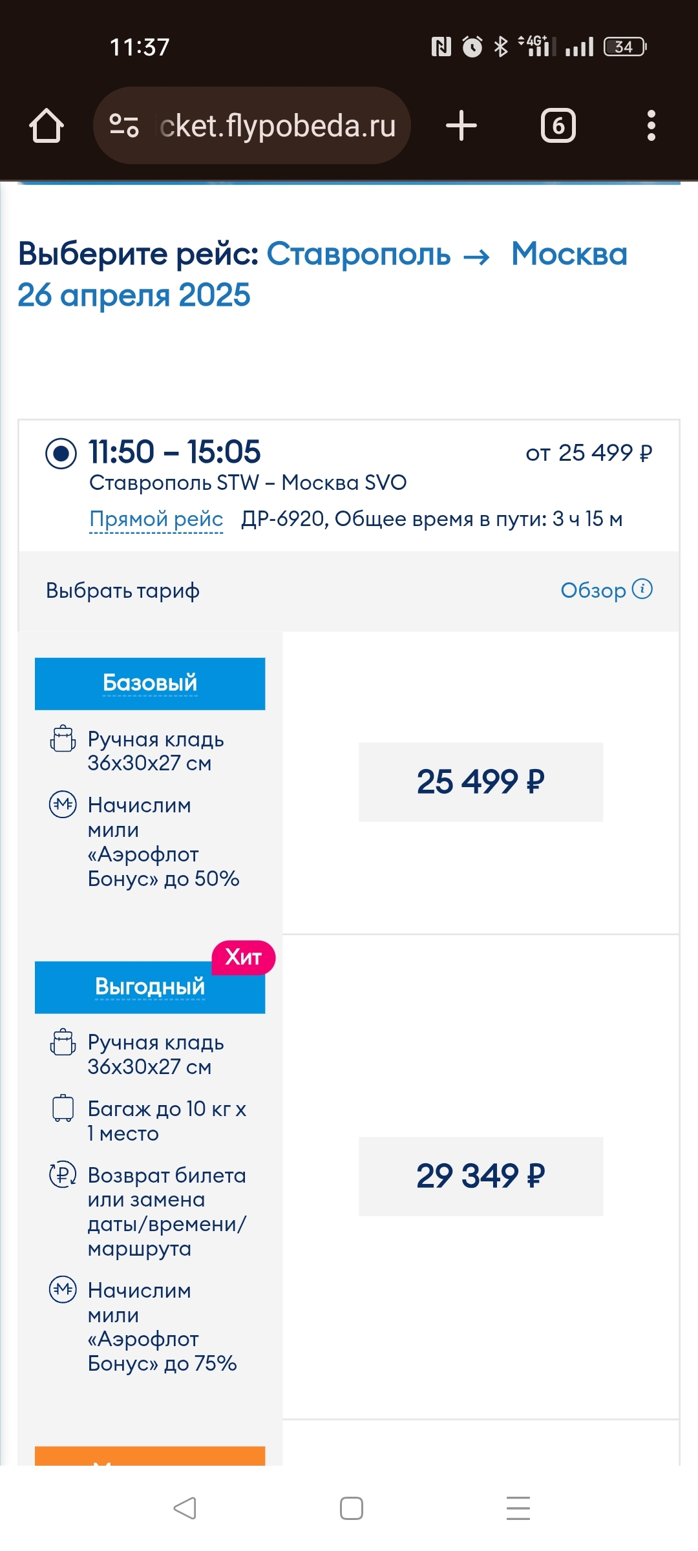This screenshot has height=1551, width=698.
Task: Open the Обзор fare overview
Action: point(593,590)
